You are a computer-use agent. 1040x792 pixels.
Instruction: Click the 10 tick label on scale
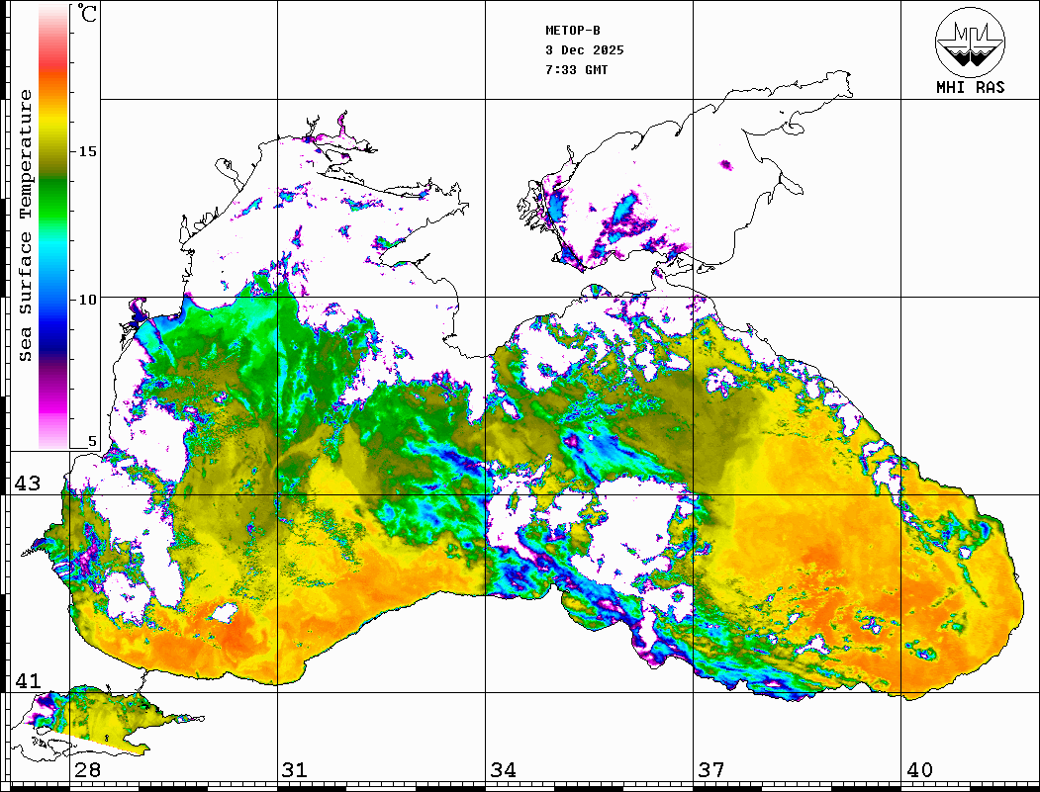point(88,300)
